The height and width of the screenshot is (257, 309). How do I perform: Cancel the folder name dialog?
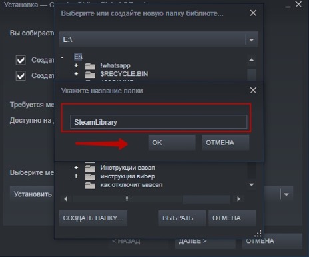[x=226, y=143]
